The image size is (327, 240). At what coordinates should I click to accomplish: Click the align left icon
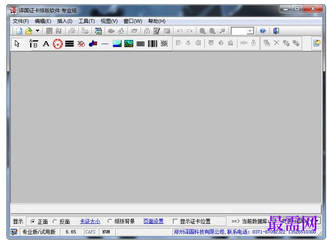tap(178, 43)
